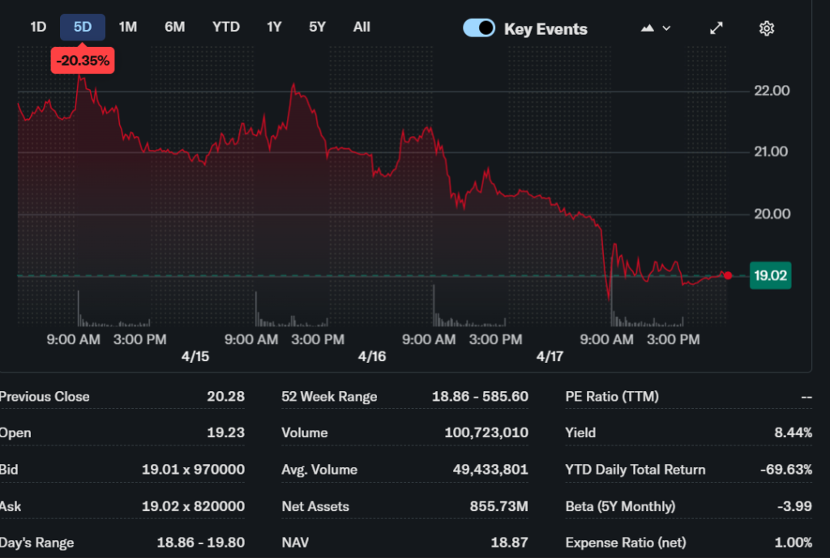Choose the 1Y time range
The height and width of the screenshot is (558, 830).
[x=274, y=27]
